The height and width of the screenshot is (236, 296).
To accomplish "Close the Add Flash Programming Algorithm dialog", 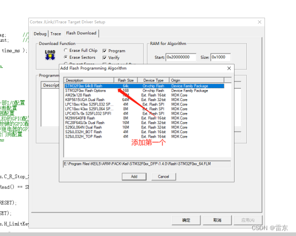I will click(229, 68).
